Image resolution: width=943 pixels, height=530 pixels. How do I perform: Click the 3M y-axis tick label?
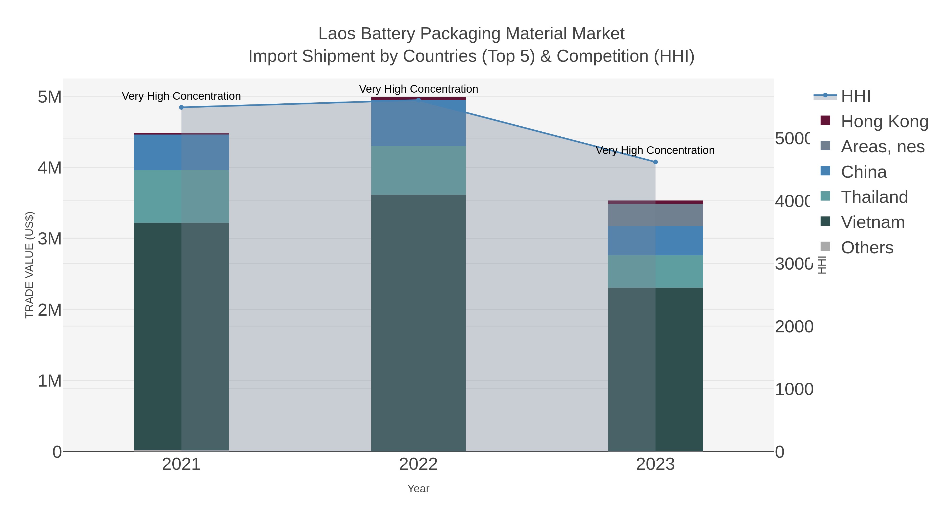click(x=50, y=239)
